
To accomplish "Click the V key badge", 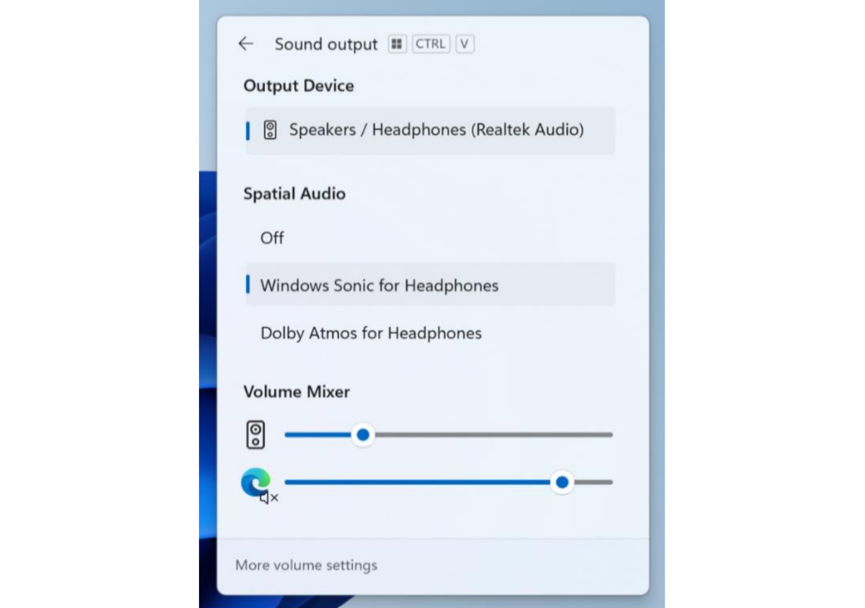I will click(x=465, y=43).
